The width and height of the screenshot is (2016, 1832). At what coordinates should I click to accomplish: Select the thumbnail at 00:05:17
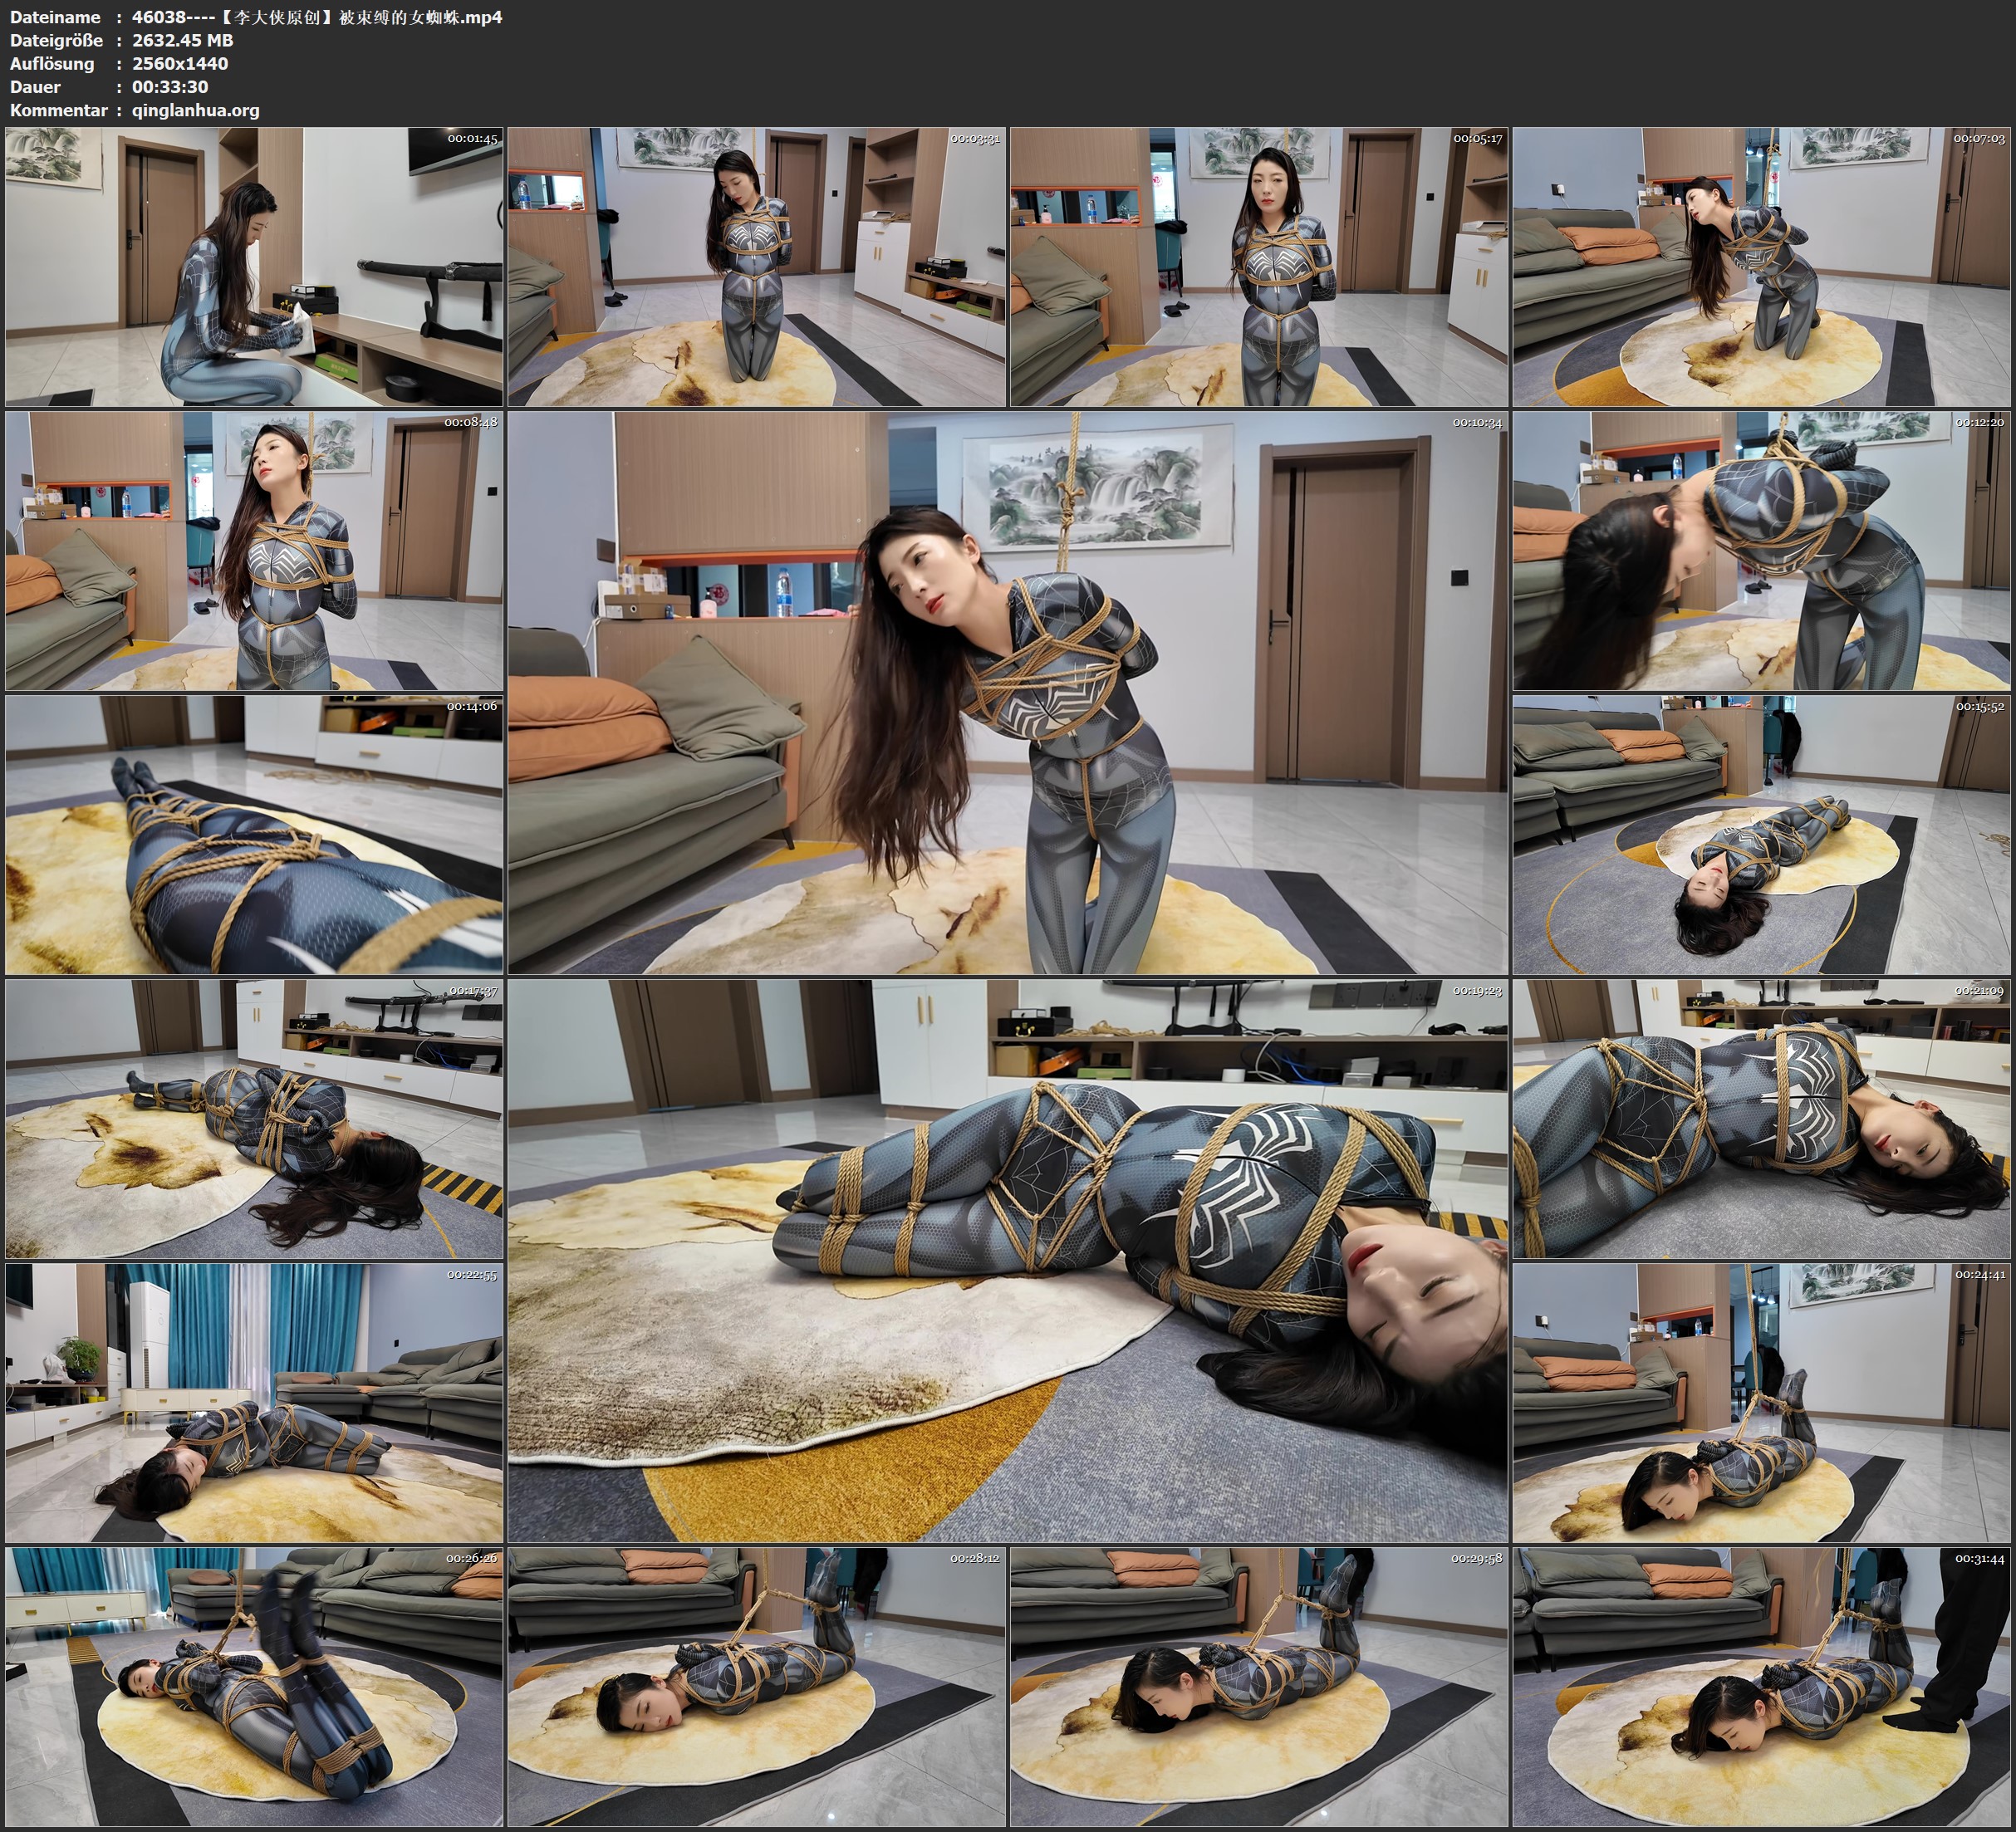coord(1259,266)
